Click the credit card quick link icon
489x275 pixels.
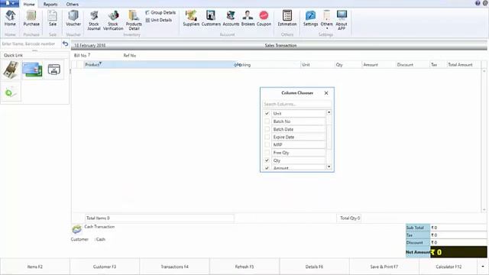tap(32, 70)
